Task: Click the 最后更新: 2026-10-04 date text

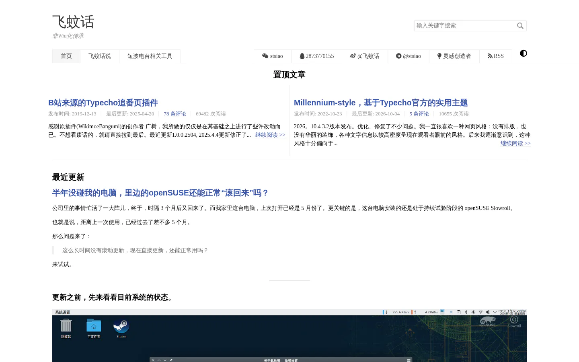Action: click(x=376, y=114)
